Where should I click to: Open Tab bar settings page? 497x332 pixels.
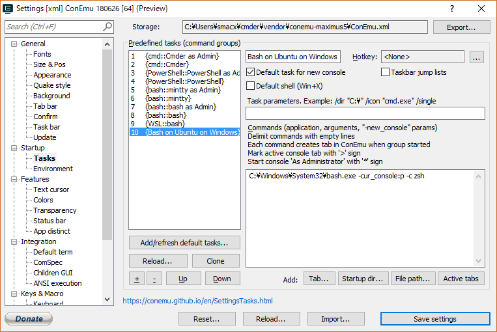pyautogui.click(x=46, y=106)
